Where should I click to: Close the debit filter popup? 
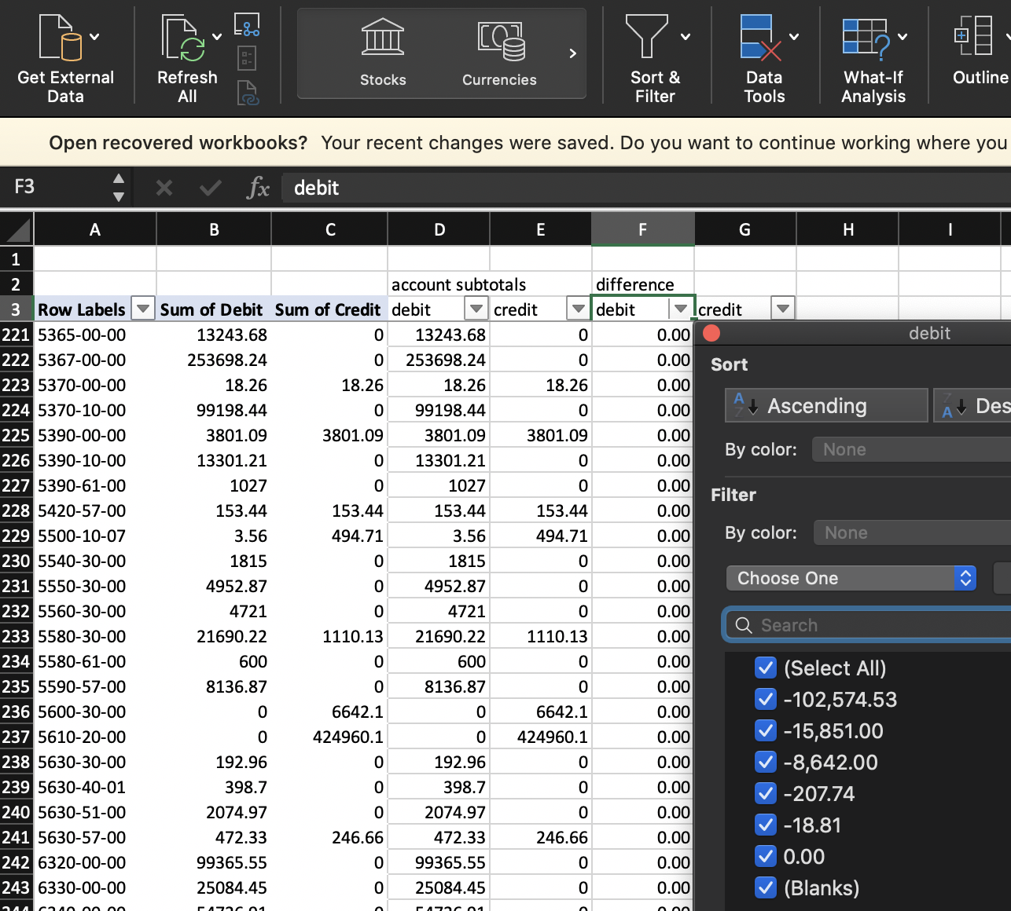pyautogui.click(x=711, y=333)
